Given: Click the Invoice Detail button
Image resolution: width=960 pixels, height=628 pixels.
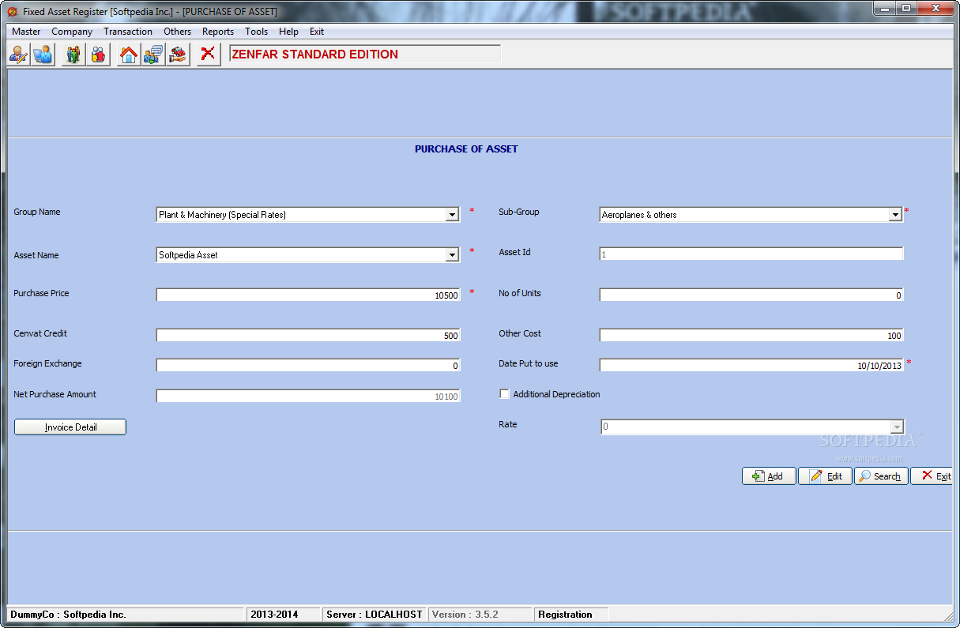Looking at the screenshot, I should point(70,427).
